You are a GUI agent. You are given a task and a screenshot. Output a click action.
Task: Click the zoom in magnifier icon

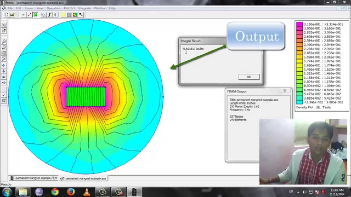tap(4, 42)
